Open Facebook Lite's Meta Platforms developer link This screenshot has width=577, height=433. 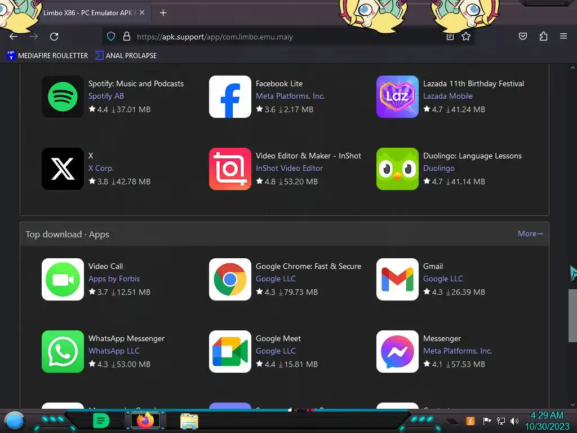[x=290, y=96]
